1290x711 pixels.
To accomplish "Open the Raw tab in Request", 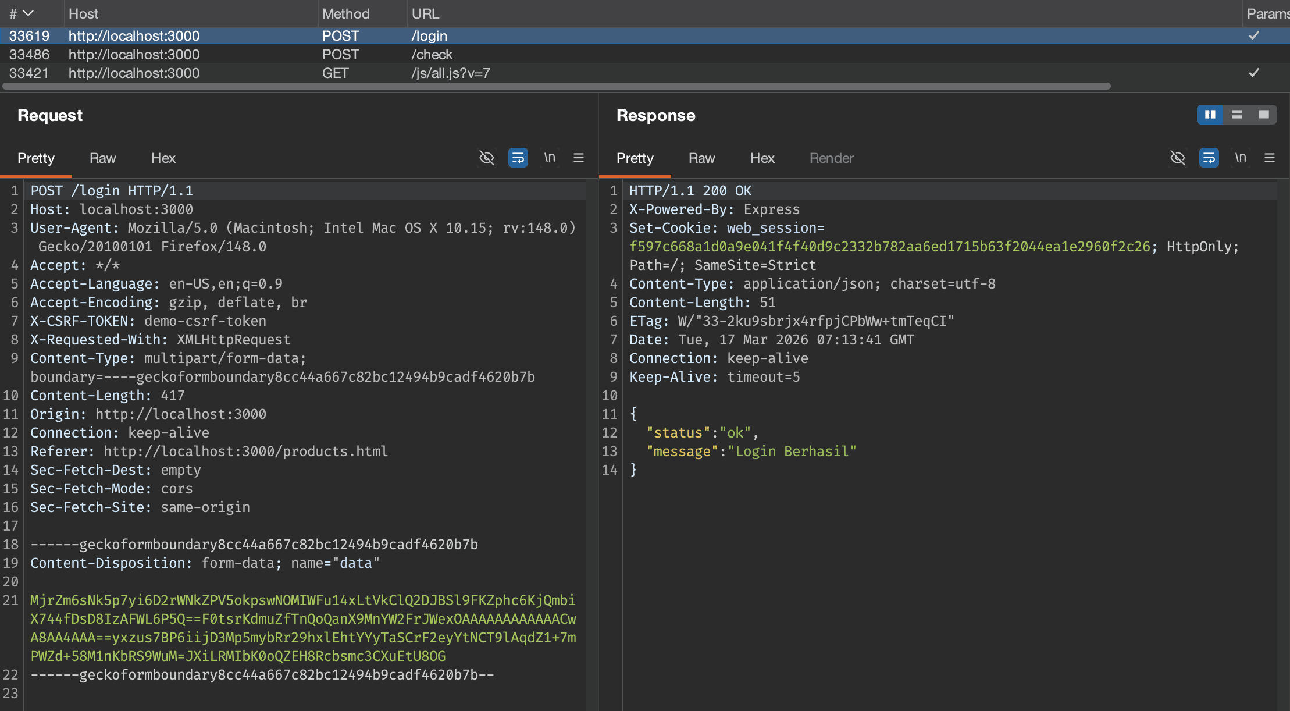I will click(102, 158).
